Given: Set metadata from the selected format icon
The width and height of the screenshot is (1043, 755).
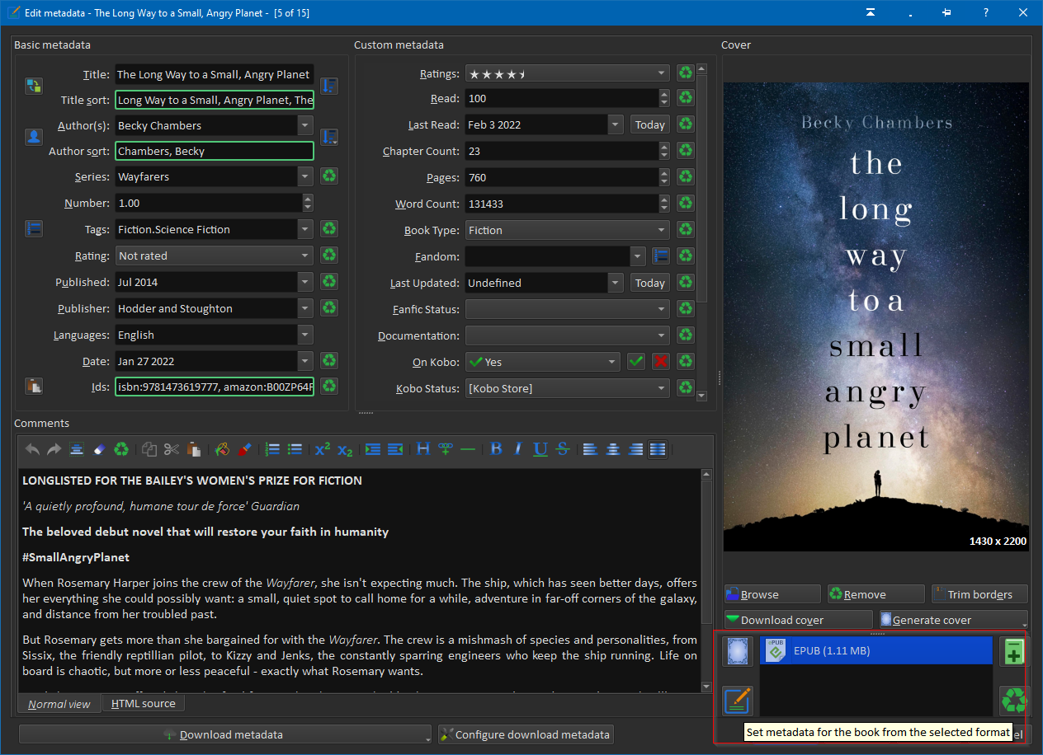Looking at the screenshot, I should (737, 701).
